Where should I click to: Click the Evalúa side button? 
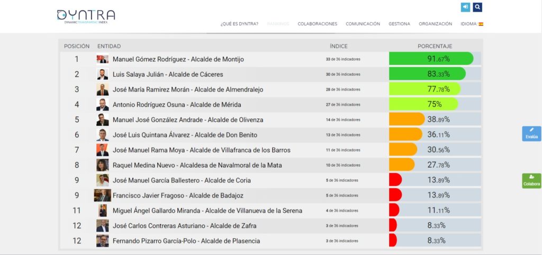(531, 134)
